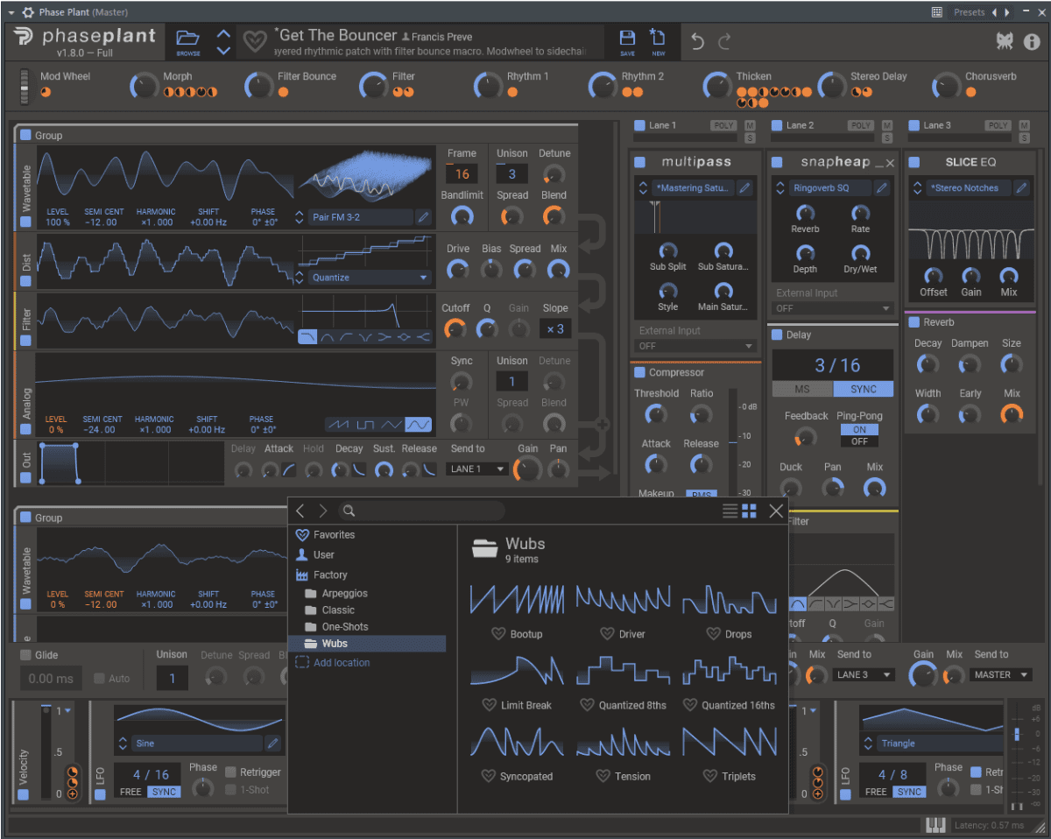Screen dimensions: 1051x839
Task: Open the info icon in header
Action: click(x=1032, y=41)
